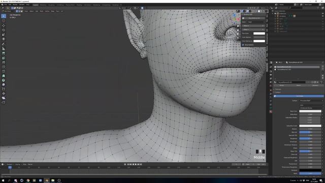Click Base Color swatch
Screen dimensions: 325x183
pyautogui.click(x=310, y=111)
